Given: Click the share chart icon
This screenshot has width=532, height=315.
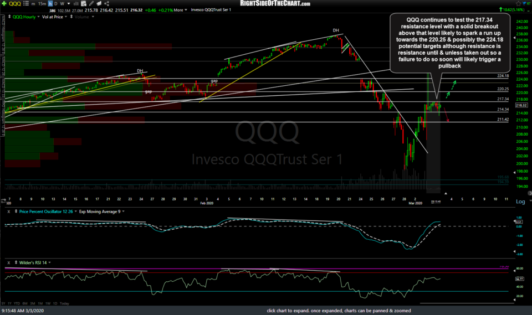Looking at the screenshot, I should pyautogui.click(x=106, y=3).
